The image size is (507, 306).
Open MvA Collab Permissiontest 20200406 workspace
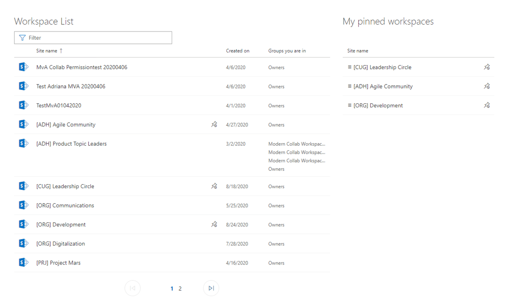(x=82, y=67)
